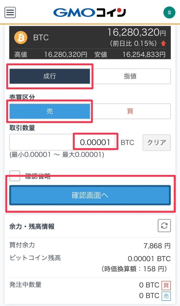
Task: Enable the 確認省略 checkbox
Action: click(x=15, y=176)
